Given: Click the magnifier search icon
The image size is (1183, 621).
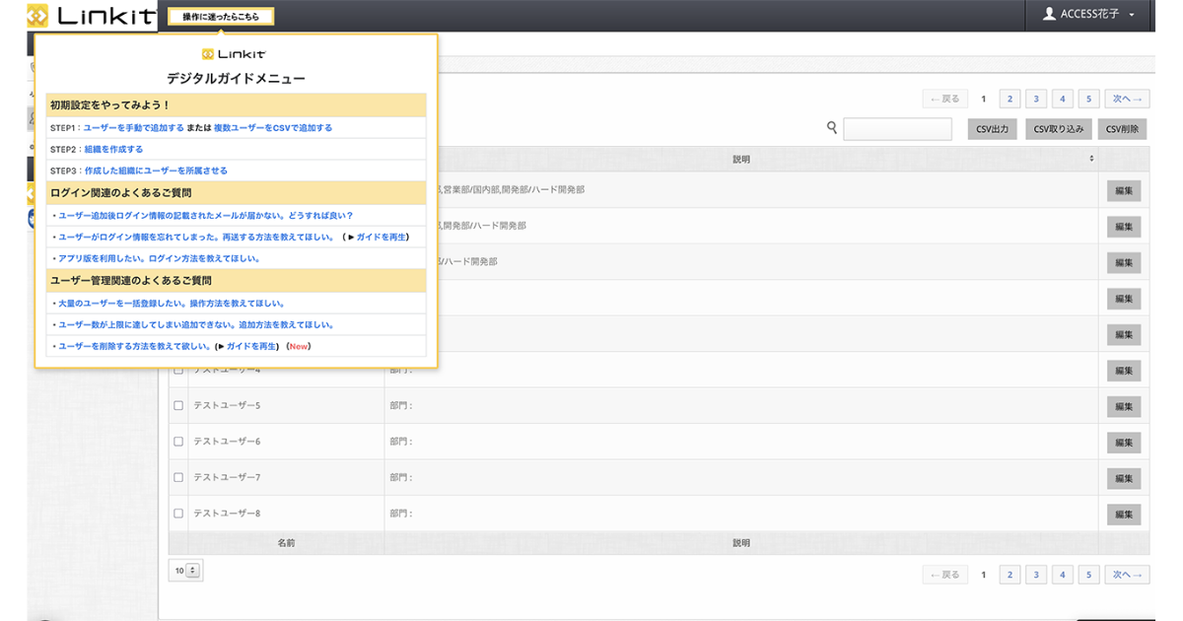Looking at the screenshot, I should pyautogui.click(x=832, y=128).
